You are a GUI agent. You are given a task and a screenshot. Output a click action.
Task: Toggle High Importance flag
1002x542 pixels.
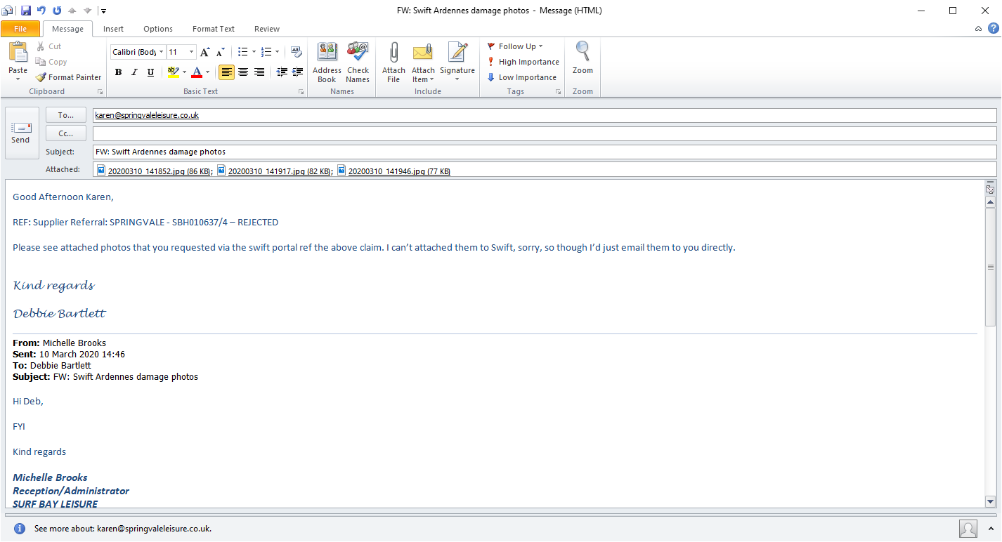pyautogui.click(x=523, y=62)
